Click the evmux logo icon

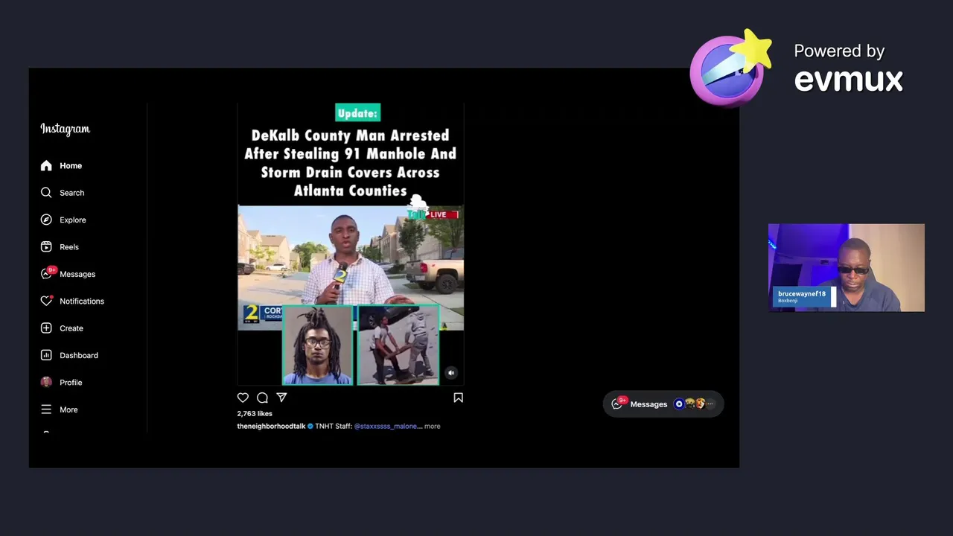pyautogui.click(x=730, y=68)
